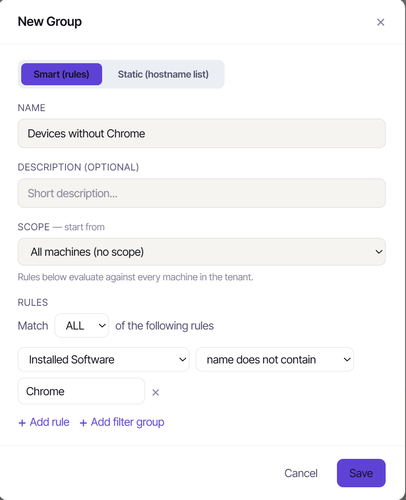Cancel the new group
406x500 pixels.
pos(301,473)
